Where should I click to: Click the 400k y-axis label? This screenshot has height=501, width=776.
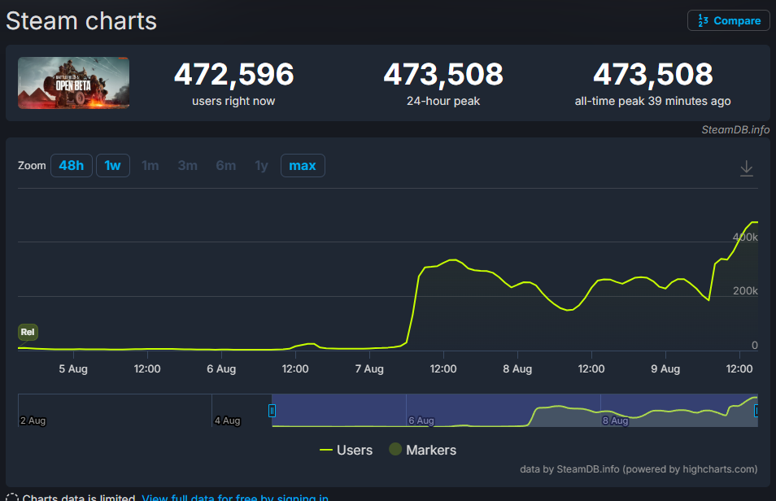745,237
